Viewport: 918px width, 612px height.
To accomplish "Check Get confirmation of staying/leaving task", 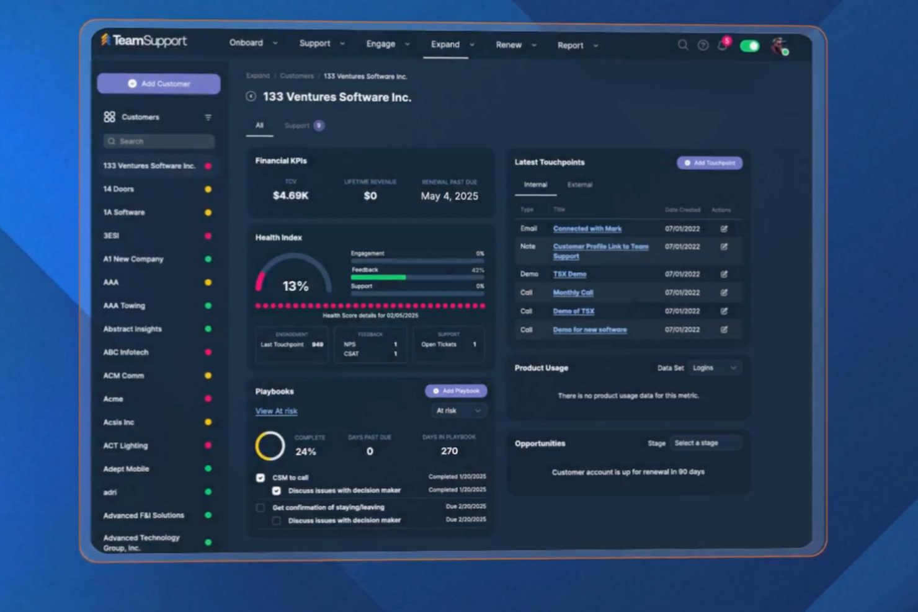I will pyautogui.click(x=261, y=507).
